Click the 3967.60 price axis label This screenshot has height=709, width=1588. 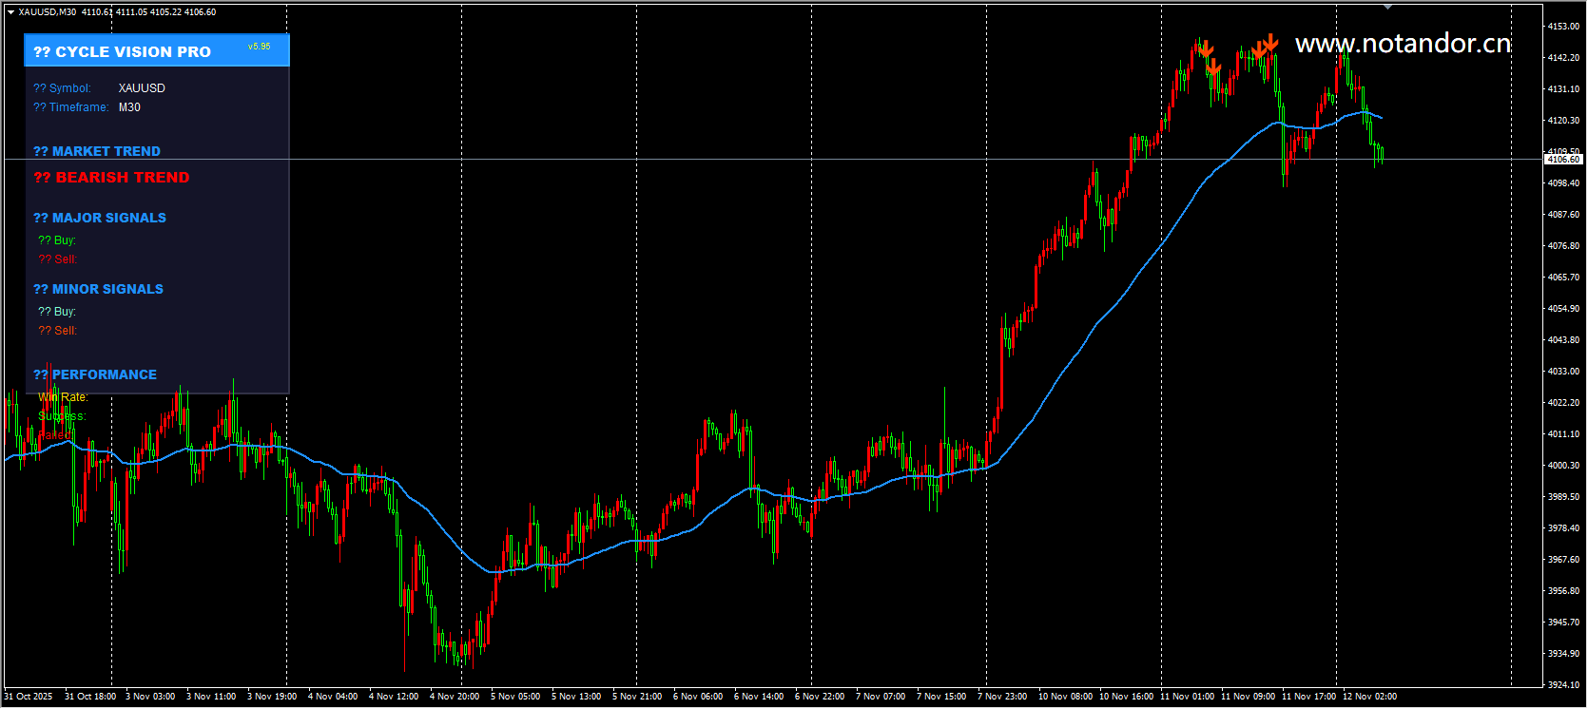(1563, 560)
